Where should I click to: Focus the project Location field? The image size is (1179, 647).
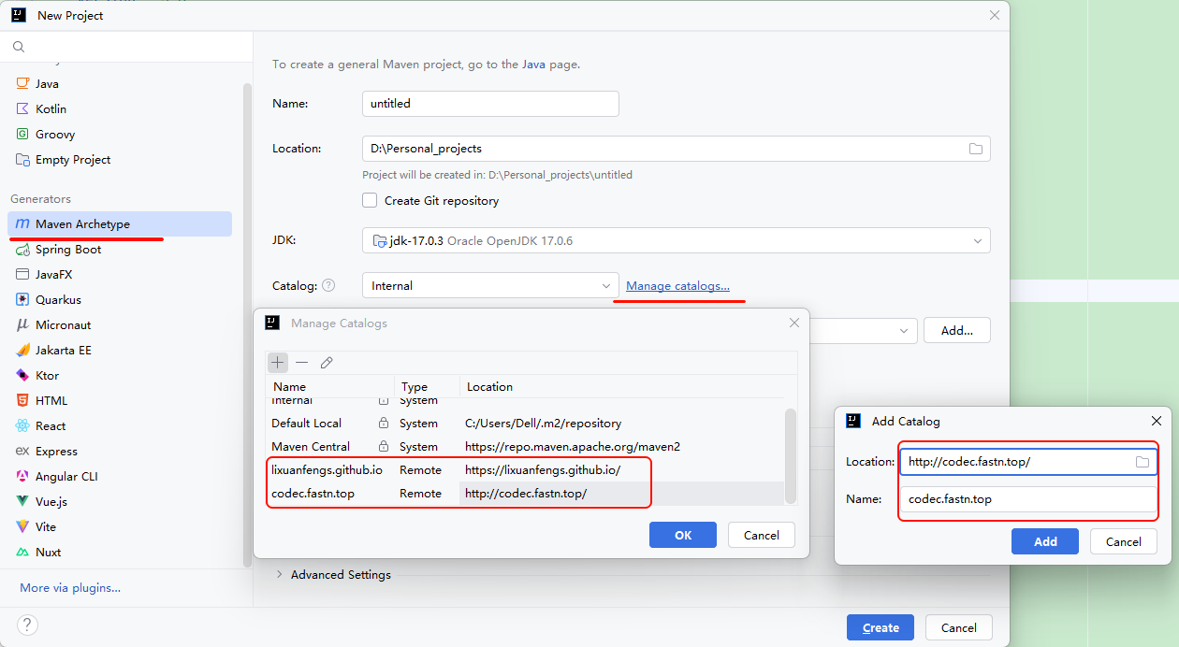coord(676,149)
